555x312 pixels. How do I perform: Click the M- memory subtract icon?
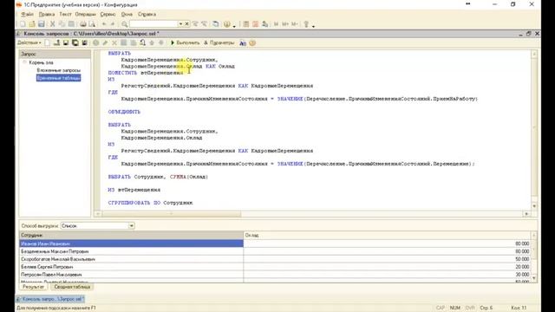[x=295, y=24]
